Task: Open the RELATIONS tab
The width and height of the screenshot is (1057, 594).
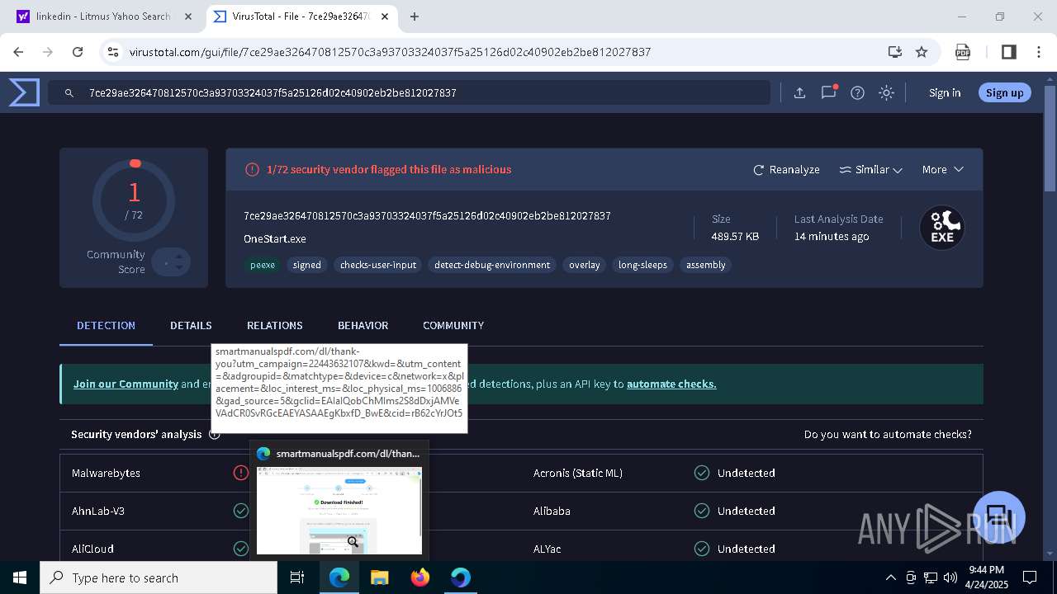Action: tap(275, 325)
